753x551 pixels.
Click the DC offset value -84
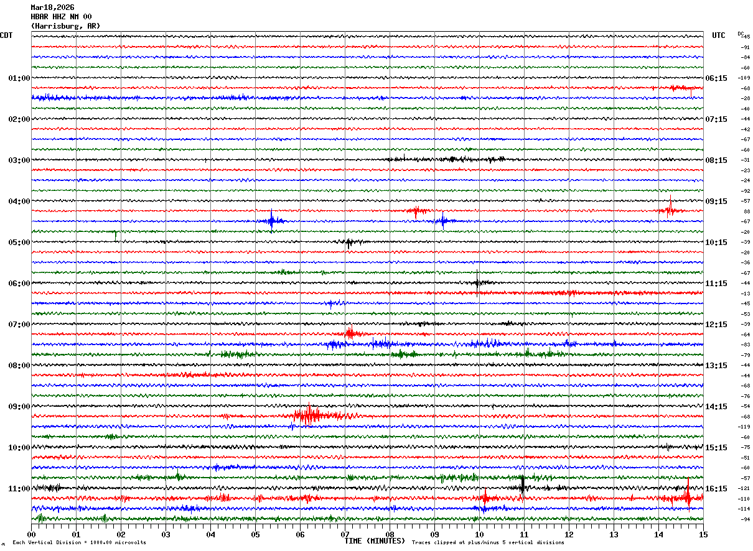tap(745, 58)
